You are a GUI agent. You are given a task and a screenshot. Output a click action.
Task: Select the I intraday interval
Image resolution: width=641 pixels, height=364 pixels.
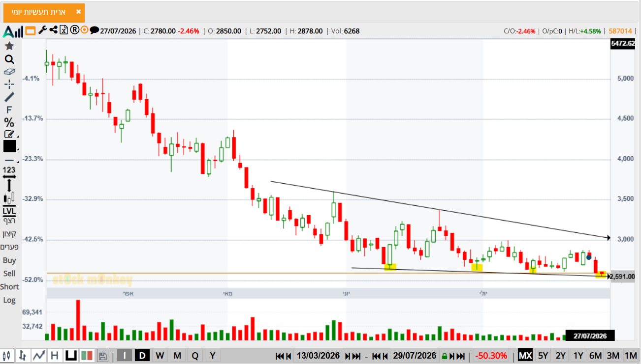tap(125, 356)
